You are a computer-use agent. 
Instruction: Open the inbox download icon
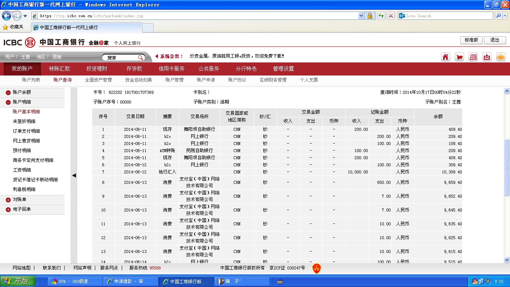pos(487,57)
